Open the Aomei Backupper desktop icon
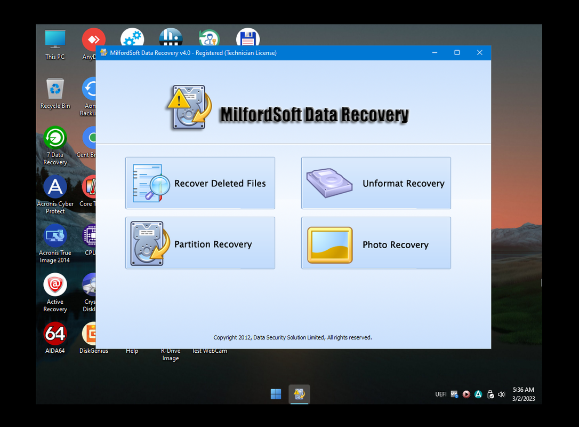Screen dimensions: 579x427 tap(89, 97)
